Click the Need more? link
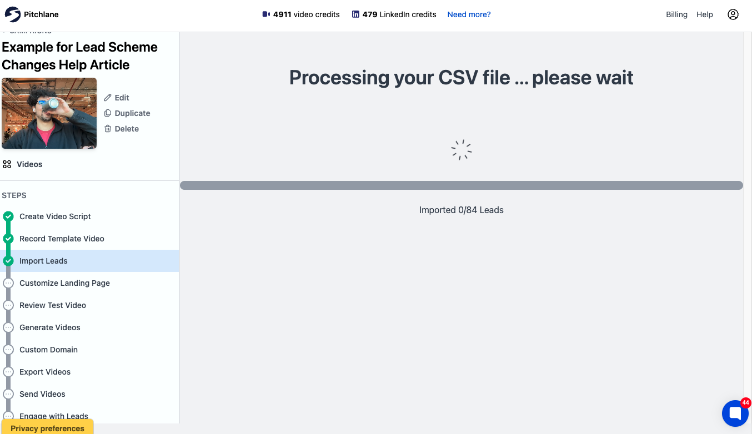Screen dimensions: 752x434 pyautogui.click(x=469, y=14)
